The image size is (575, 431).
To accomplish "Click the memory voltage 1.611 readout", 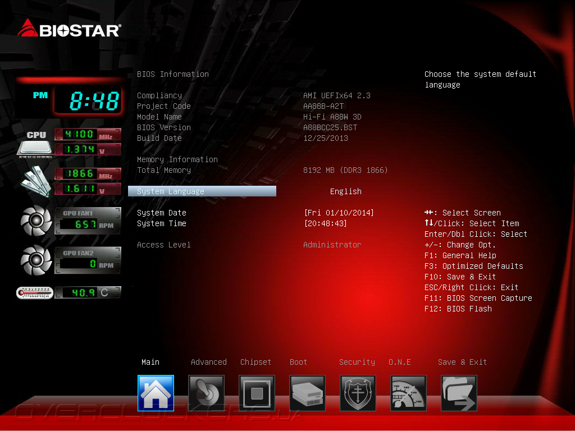I will pyautogui.click(x=88, y=189).
